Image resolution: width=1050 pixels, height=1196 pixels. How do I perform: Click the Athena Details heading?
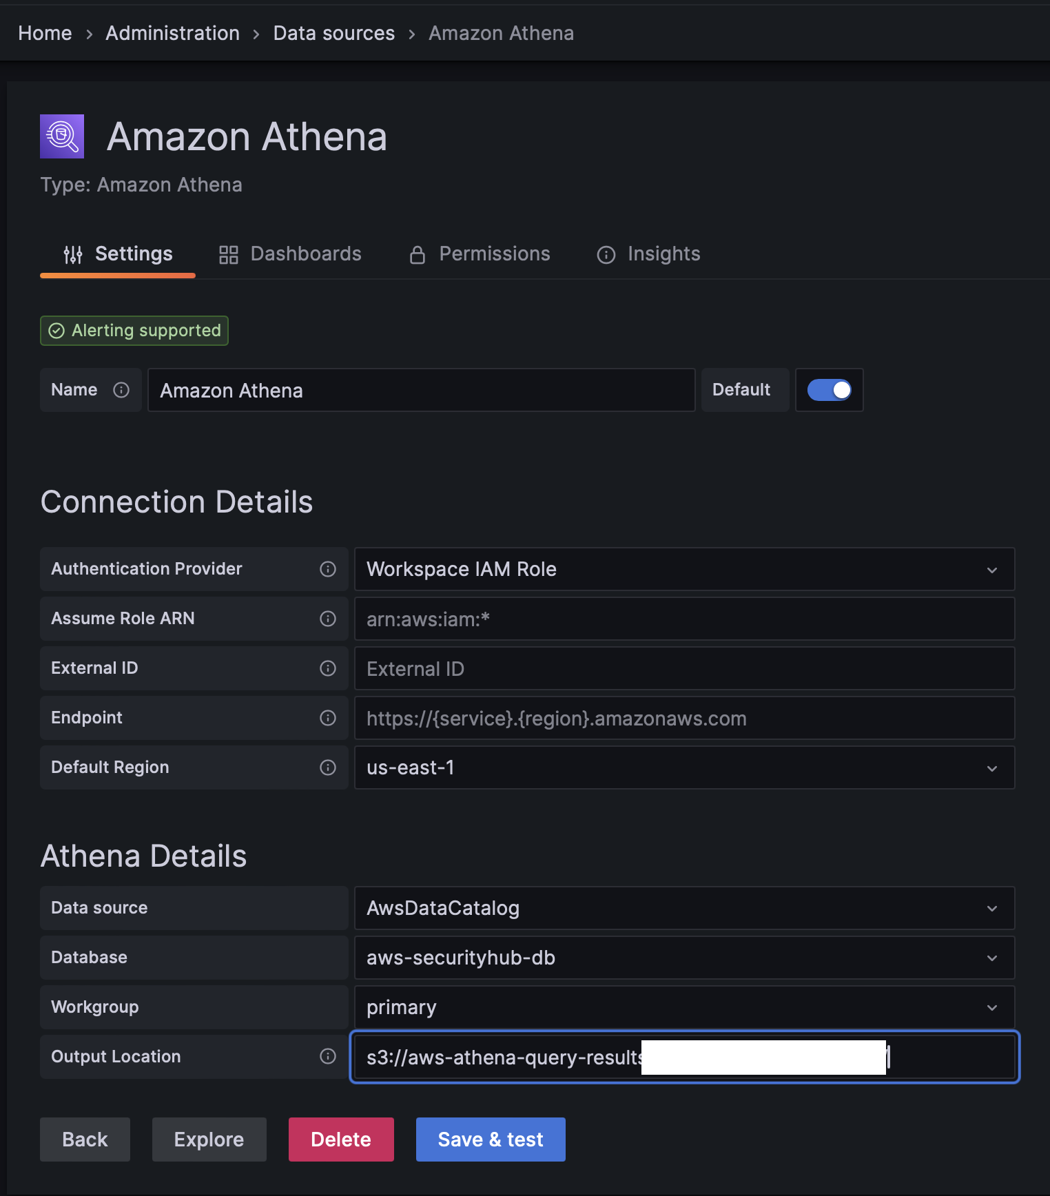pyautogui.click(x=144, y=856)
